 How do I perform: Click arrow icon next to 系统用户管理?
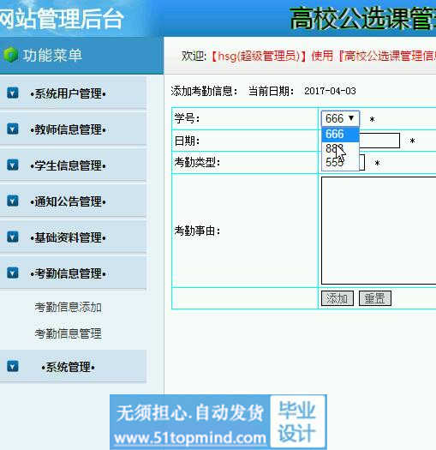coord(13,93)
